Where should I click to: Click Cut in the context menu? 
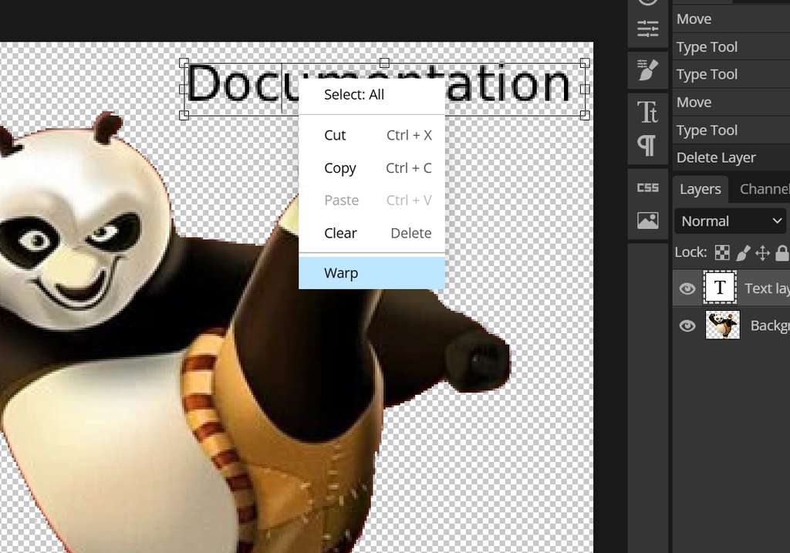[372, 135]
